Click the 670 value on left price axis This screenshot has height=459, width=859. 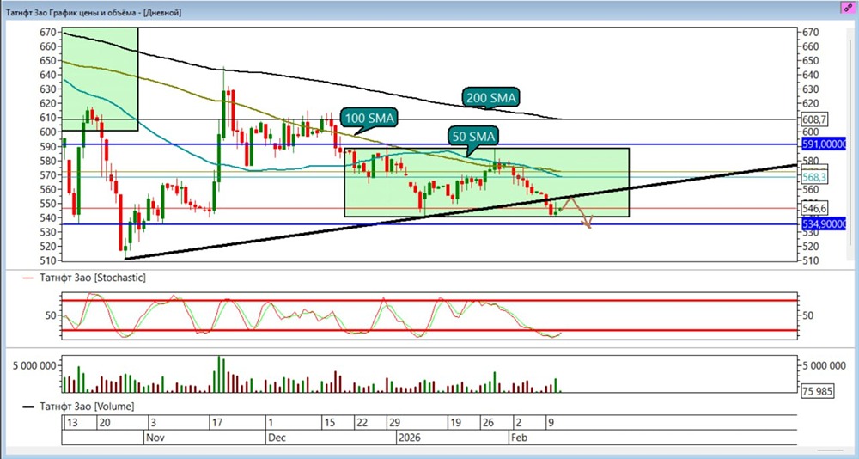click(x=47, y=33)
